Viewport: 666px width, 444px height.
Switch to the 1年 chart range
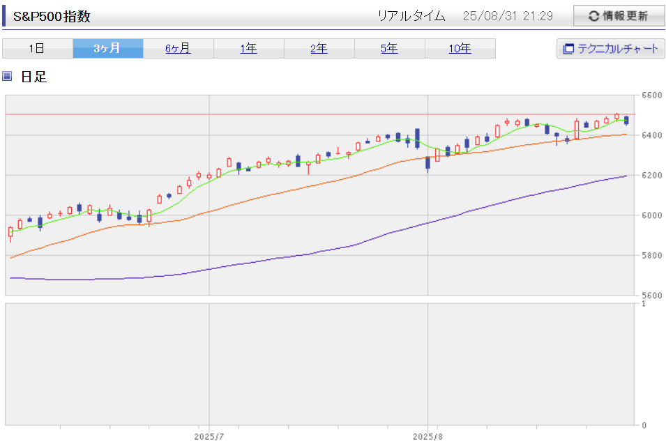tap(248, 48)
